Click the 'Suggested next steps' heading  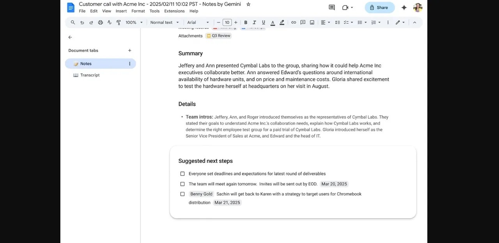pyautogui.click(x=205, y=161)
